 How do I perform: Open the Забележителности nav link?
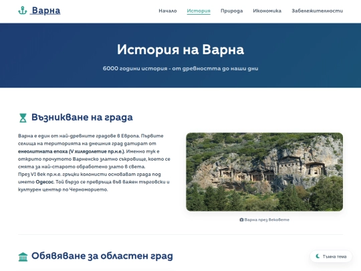tap(318, 11)
